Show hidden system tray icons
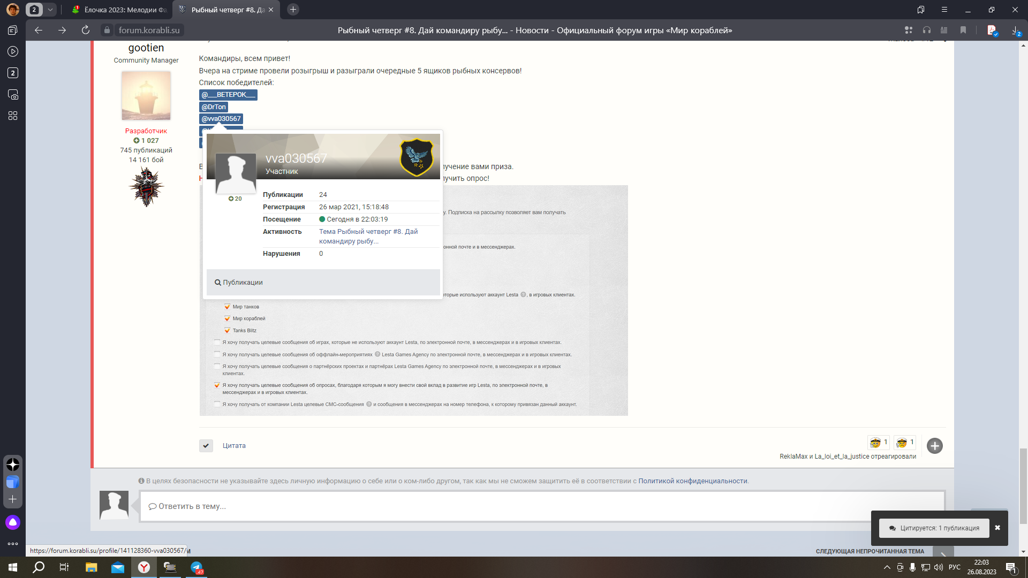Screen dimensions: 1028x578 pos(887,567)
